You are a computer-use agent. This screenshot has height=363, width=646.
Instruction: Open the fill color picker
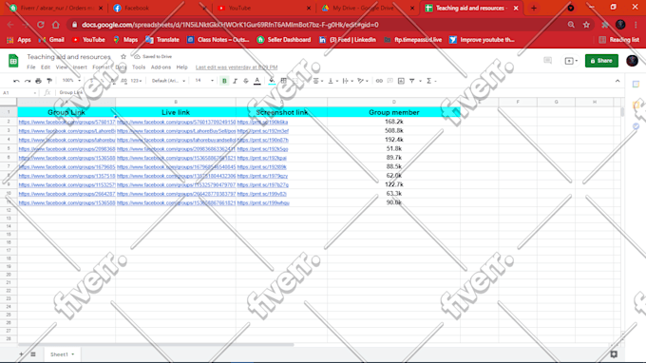point(272,81)
